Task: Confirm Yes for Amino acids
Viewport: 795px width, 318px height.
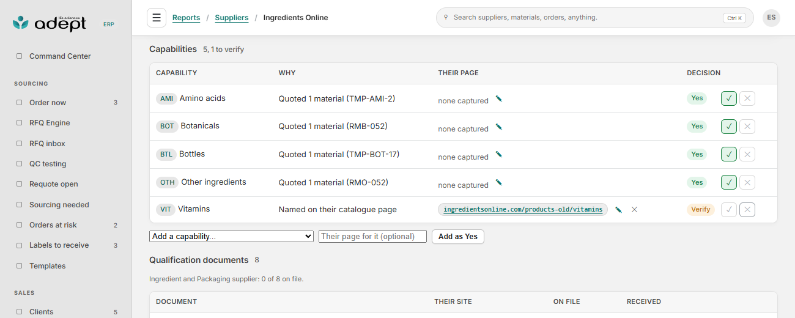Action: (729, 98)
